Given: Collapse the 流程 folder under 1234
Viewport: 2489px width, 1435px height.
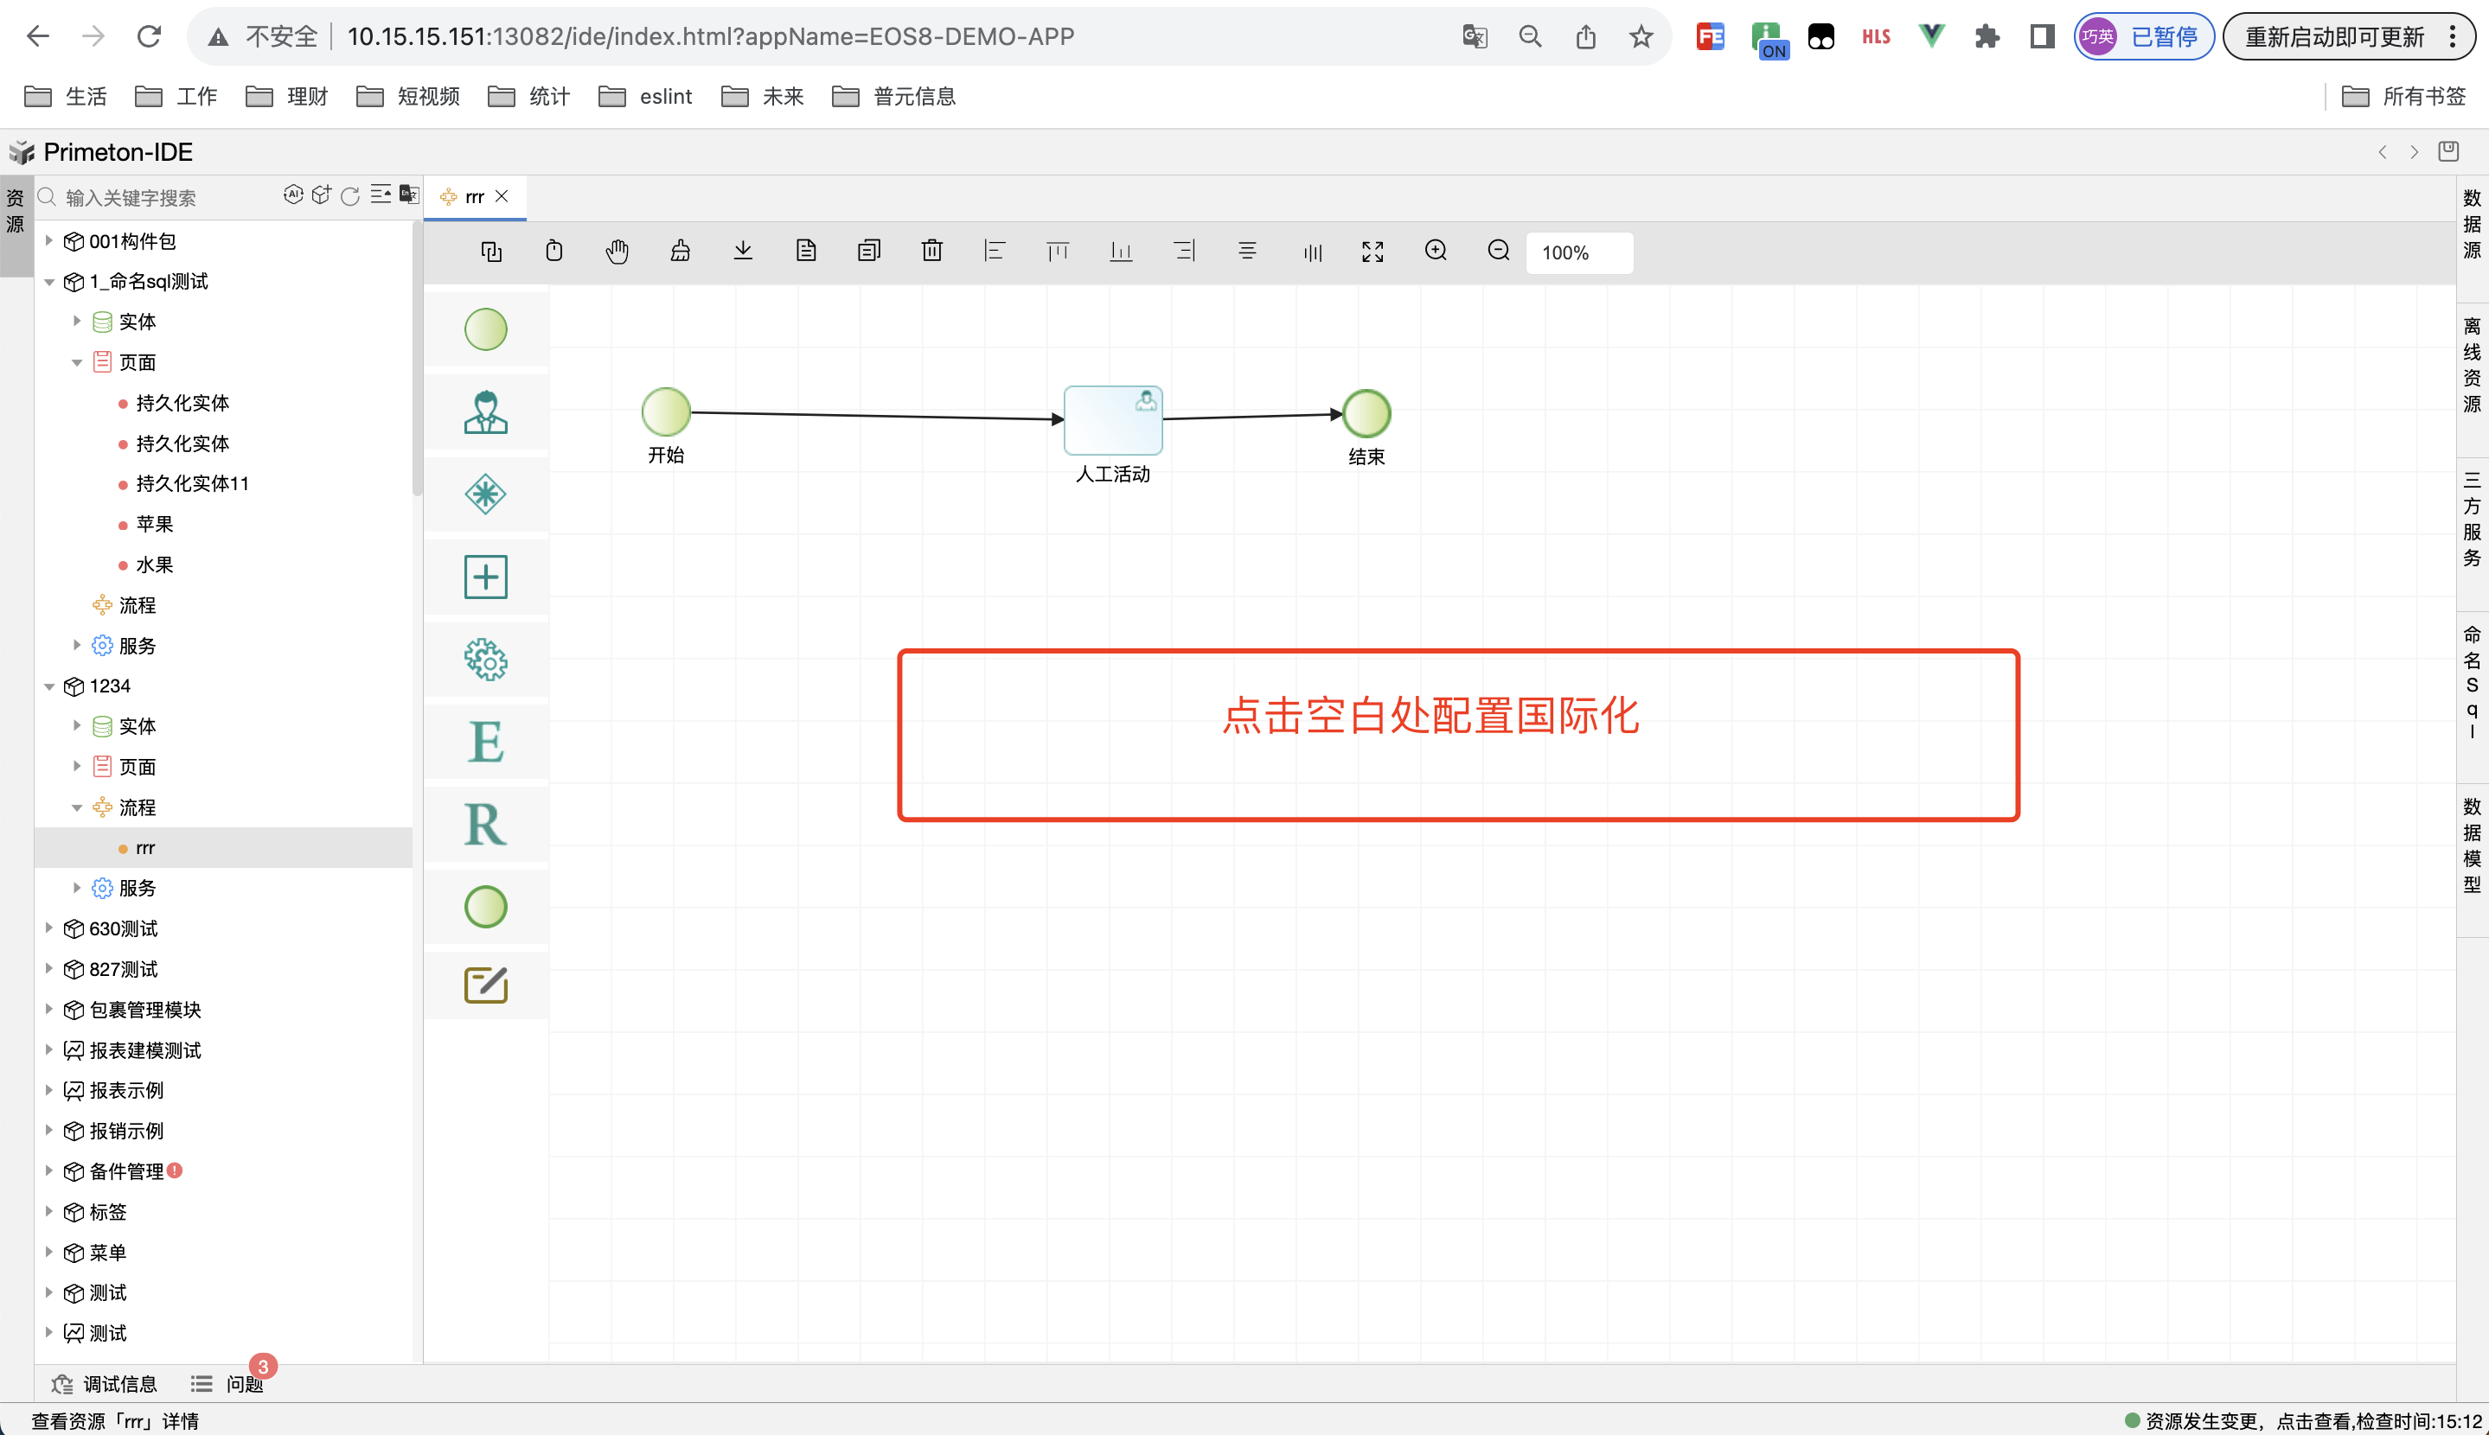Looking at the screenshot, I should [77, 807].
